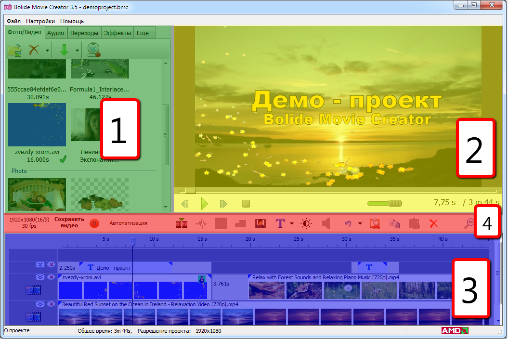
Task: Open the undo history dropdown arrow
Action: pyautogui.click(x=360, y=223)
